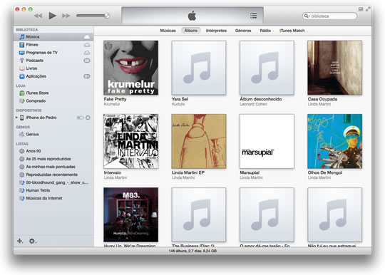Open Aplicações library
Image resolution: width=385 pixels, height=275 pixels.
coord(53,76)
